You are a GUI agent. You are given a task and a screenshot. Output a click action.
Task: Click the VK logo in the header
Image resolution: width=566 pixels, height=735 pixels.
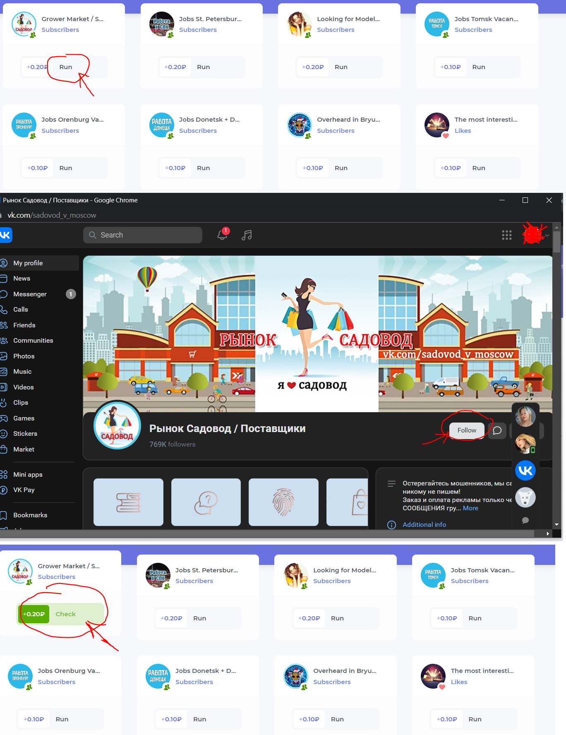pos(6,235)
